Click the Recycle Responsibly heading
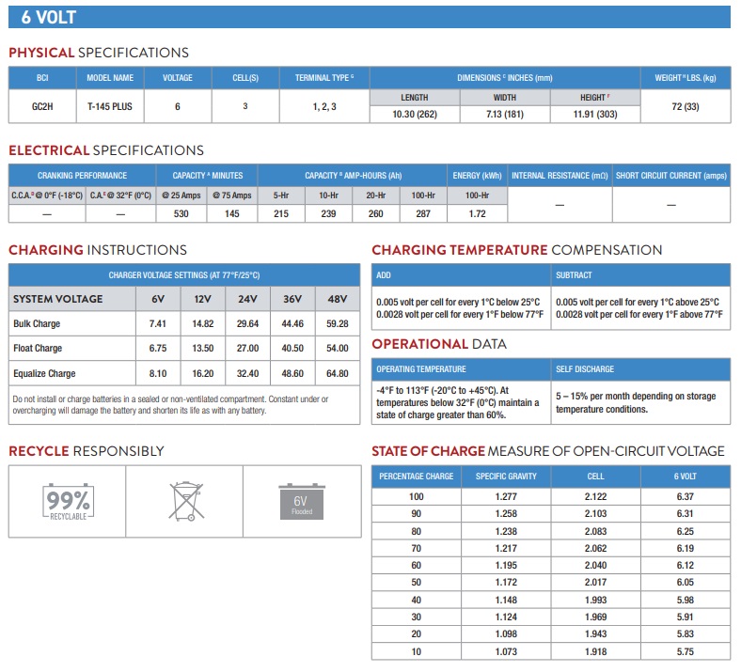Viewport: 741px width, 672px height. click(87, 451)
